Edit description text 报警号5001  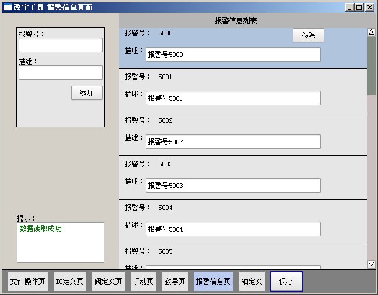pyautogui.click(x=233, y=98)
